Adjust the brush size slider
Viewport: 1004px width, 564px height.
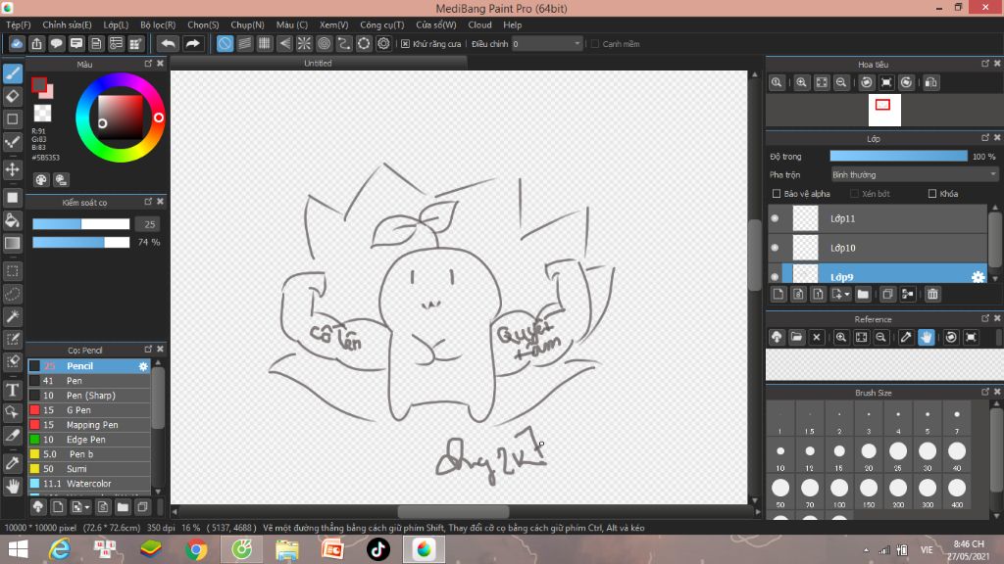pos(80,224)
